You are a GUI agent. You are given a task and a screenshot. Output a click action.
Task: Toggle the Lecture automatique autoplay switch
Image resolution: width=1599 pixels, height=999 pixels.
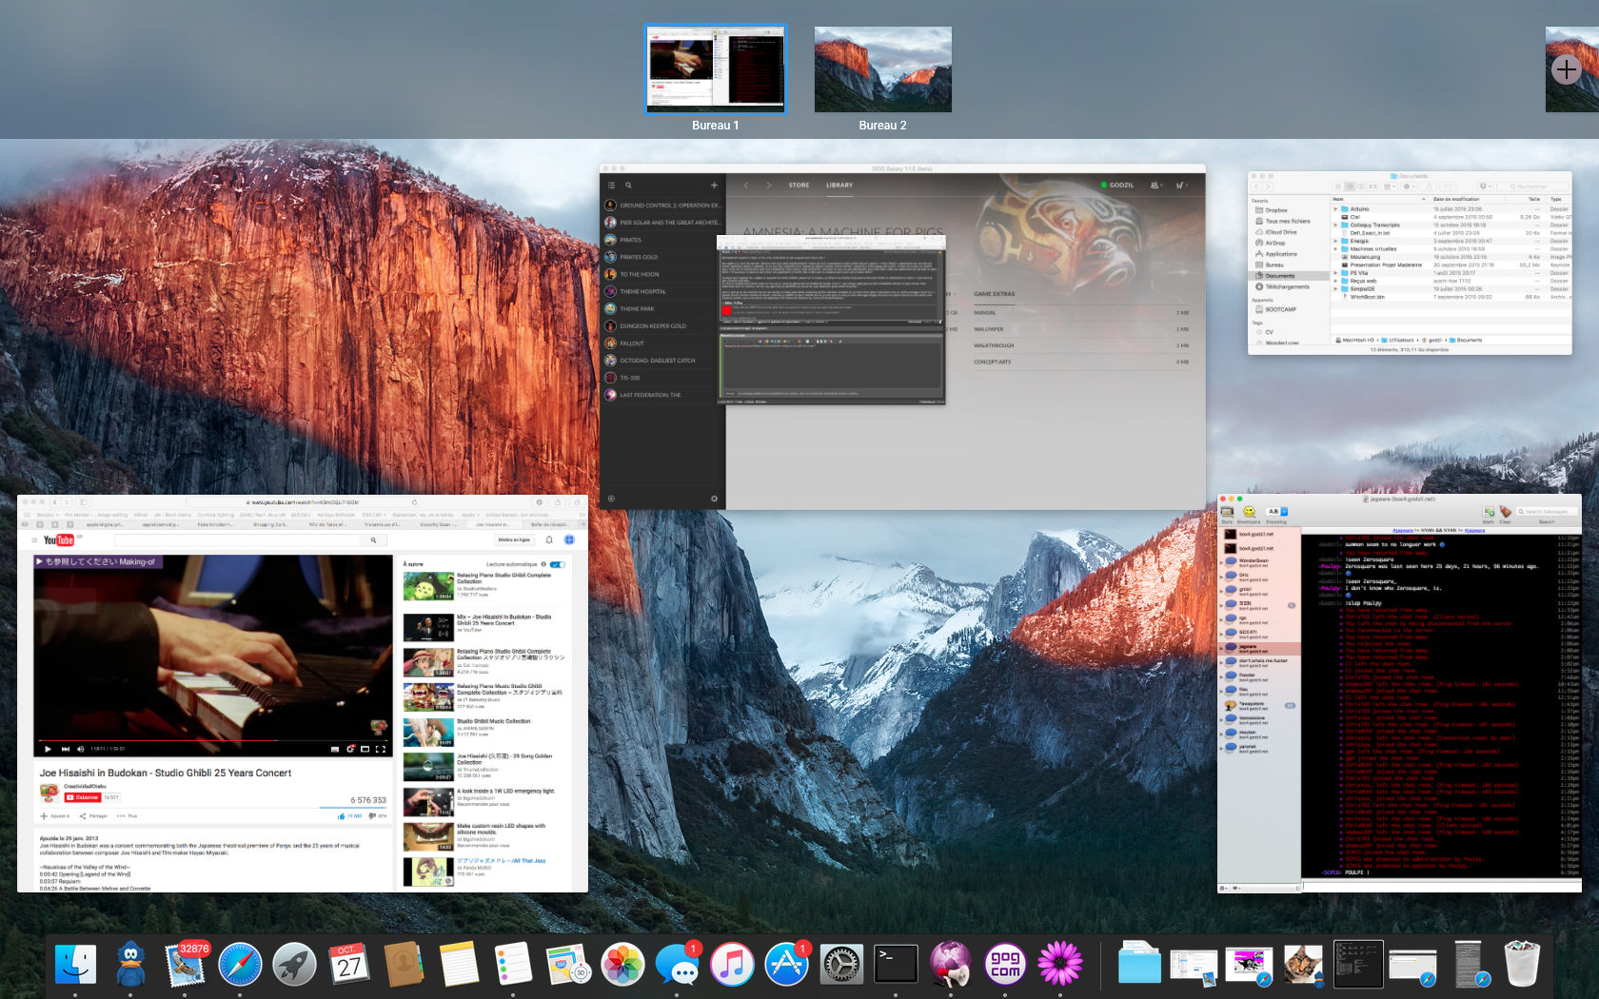pos(557,564)
